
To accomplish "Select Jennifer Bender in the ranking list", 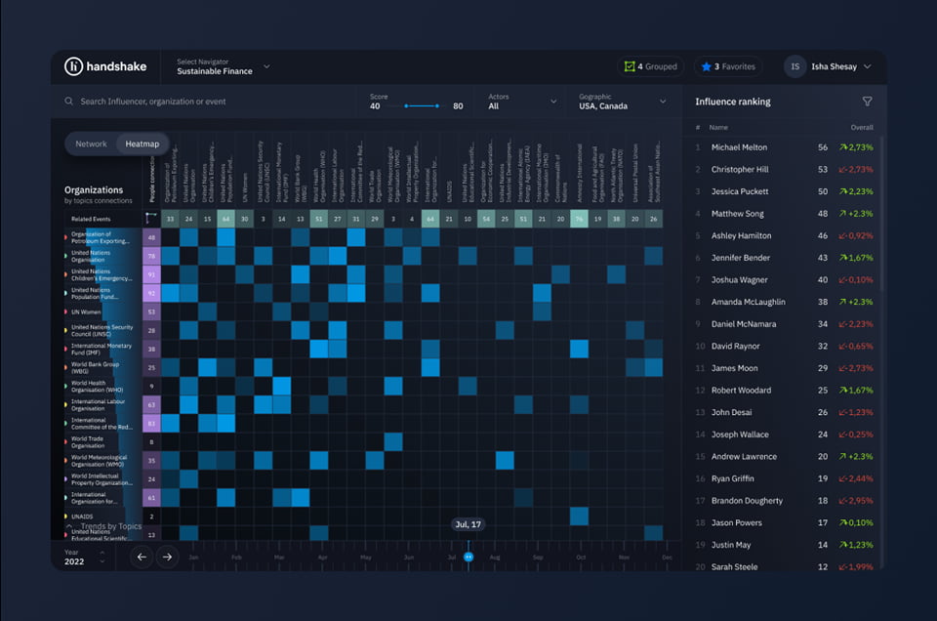I will tap(784, 258).
